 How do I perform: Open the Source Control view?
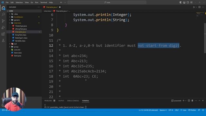[x=3, y=21]
